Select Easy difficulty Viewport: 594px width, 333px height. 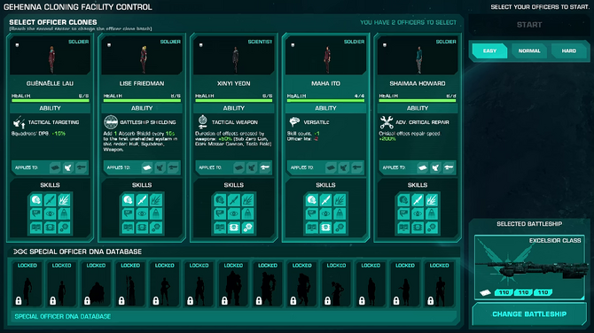pyautogui.click(x=489, y=50)
